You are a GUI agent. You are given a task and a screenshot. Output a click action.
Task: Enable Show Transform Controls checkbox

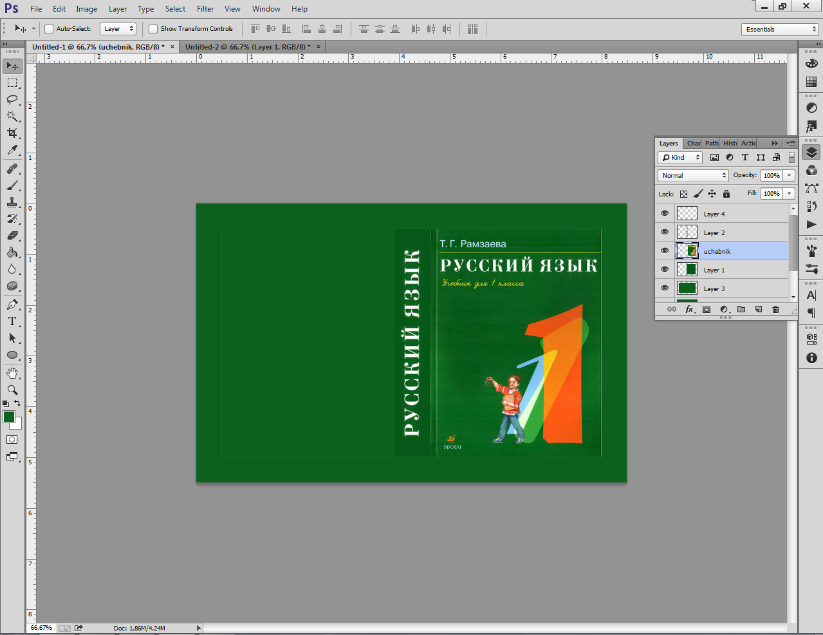(153, 29)
